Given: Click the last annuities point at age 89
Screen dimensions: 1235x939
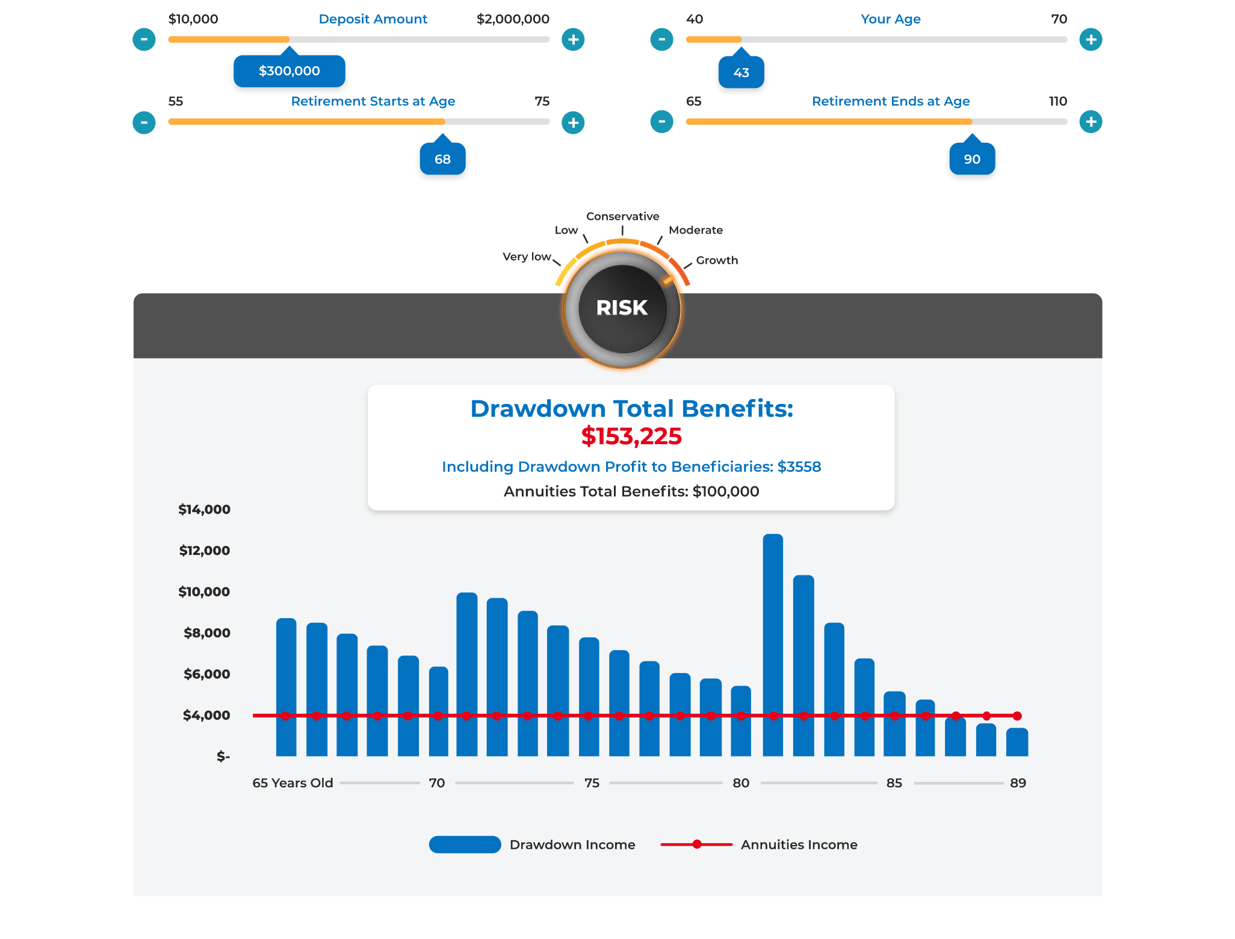Looking at the screenshot, I should click(x=1017, y=716).
